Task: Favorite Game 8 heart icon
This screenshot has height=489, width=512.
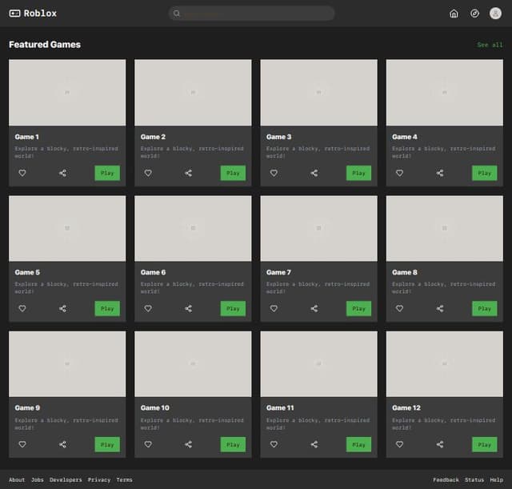Action: tap(399, 309)
